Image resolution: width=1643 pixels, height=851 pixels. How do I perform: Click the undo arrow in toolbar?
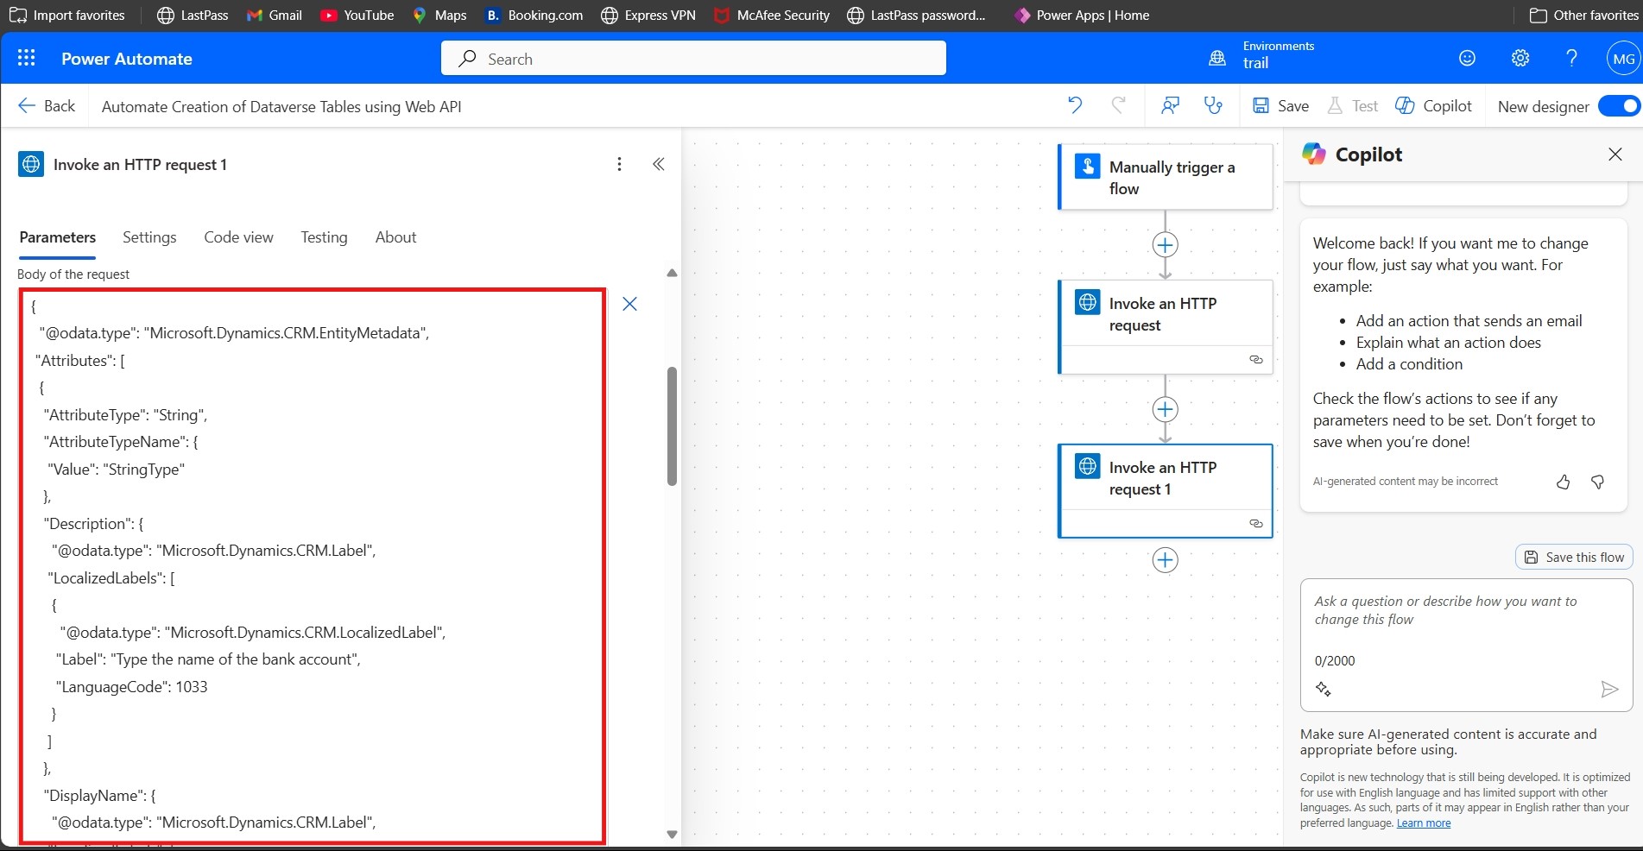tap(1075, 105)
